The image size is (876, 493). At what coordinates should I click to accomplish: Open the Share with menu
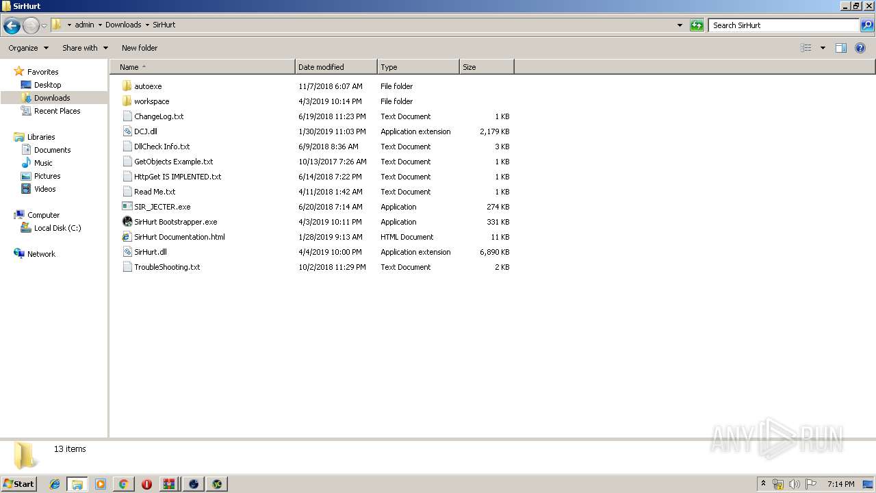(x=86, y=48)
